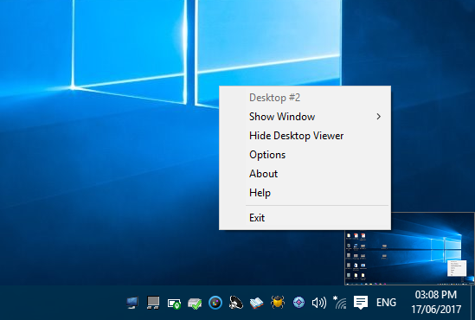Open Help from the context menu
The height and width of the screenshot is (320, 475).
pyautogui.click(x=305, y=193)
